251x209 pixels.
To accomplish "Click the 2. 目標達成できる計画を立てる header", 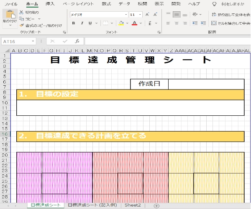I will [130, 136].
